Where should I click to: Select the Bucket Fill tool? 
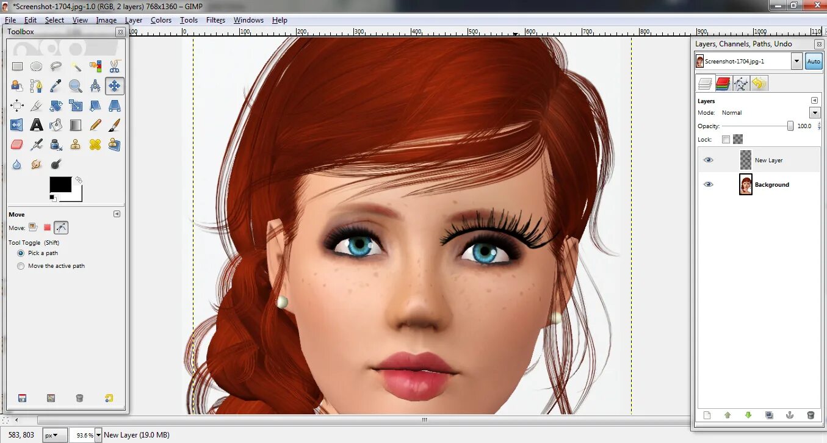pyautogui.click(x=56, y=125)
